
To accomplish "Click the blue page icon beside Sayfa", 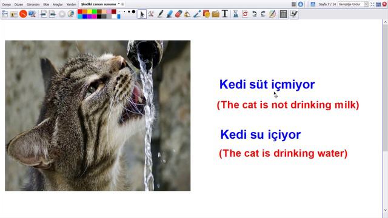I will click(x=313, y=4).
